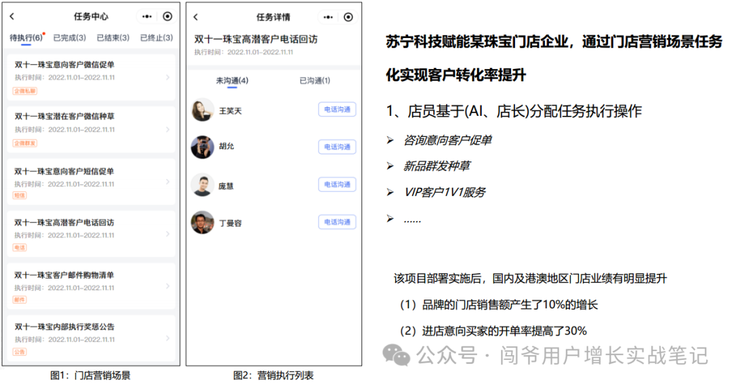
Task: Open 庞慧's avatar photo
Action: click(203, 185)
